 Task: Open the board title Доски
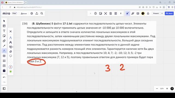click(24, 13)
